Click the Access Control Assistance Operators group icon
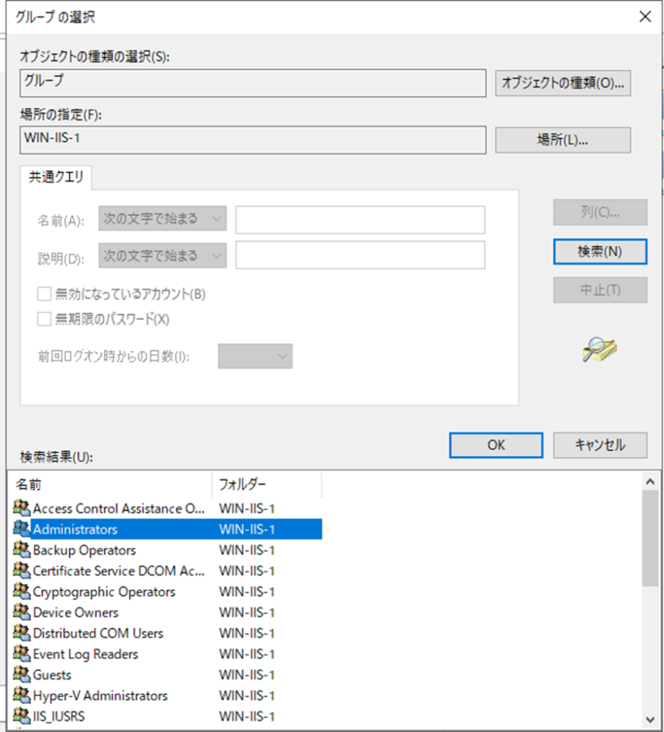The image size is (664, 732). tap(21, 509)
